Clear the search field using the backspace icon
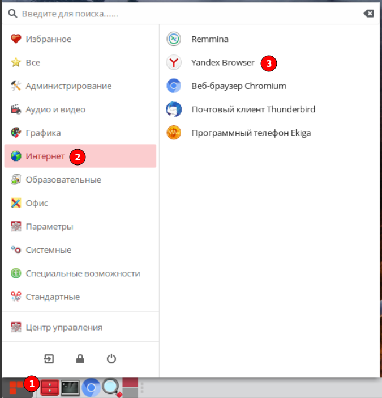The image size is (382, 398). tap(368, 14)
